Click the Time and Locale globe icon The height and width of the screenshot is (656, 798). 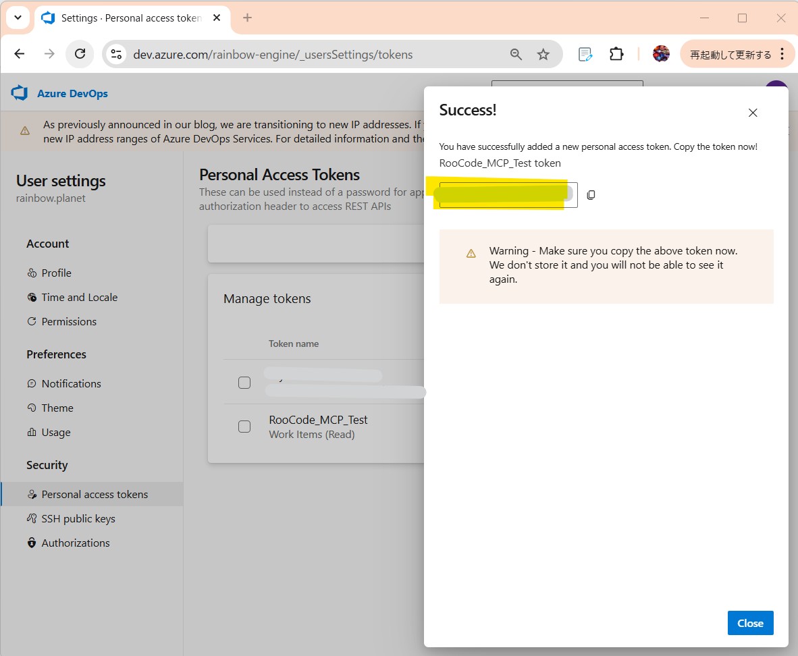[32, 298]
